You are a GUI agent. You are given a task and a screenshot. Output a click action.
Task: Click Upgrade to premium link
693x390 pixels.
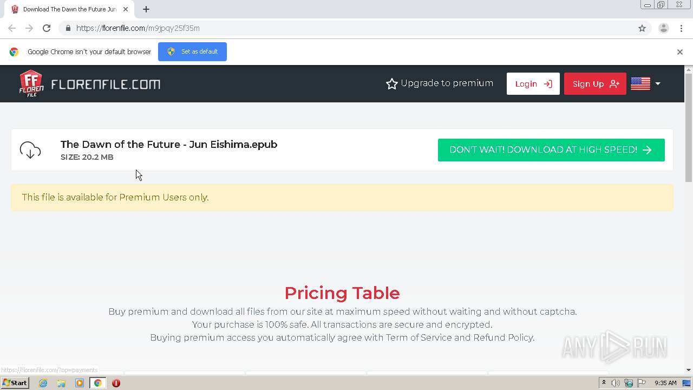[439, 83]
